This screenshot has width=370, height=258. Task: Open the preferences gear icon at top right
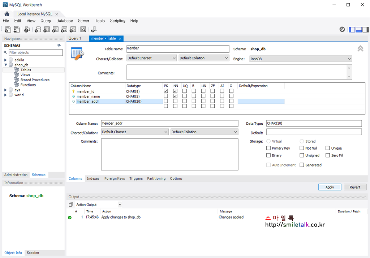point(342,29)
